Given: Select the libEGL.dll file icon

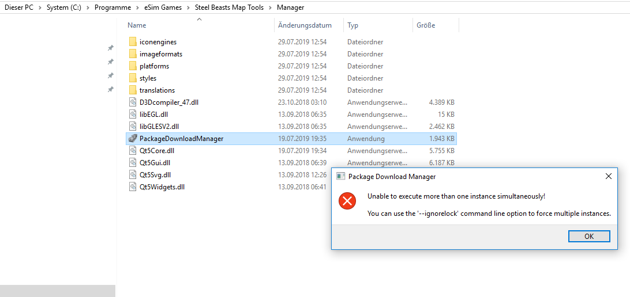Looking at the screenshot, I should tap(133, 115).
